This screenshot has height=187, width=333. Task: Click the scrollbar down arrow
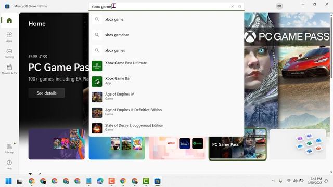[x=331, y=172]
